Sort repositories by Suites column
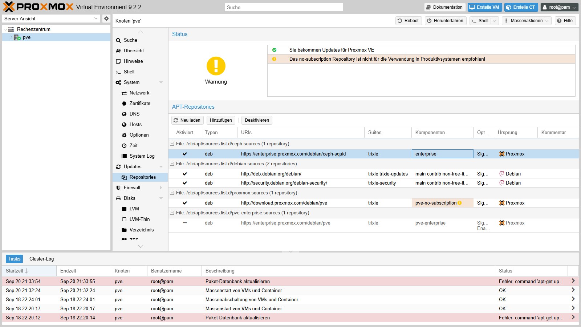The image size is (581, 327). coord(388,133)
